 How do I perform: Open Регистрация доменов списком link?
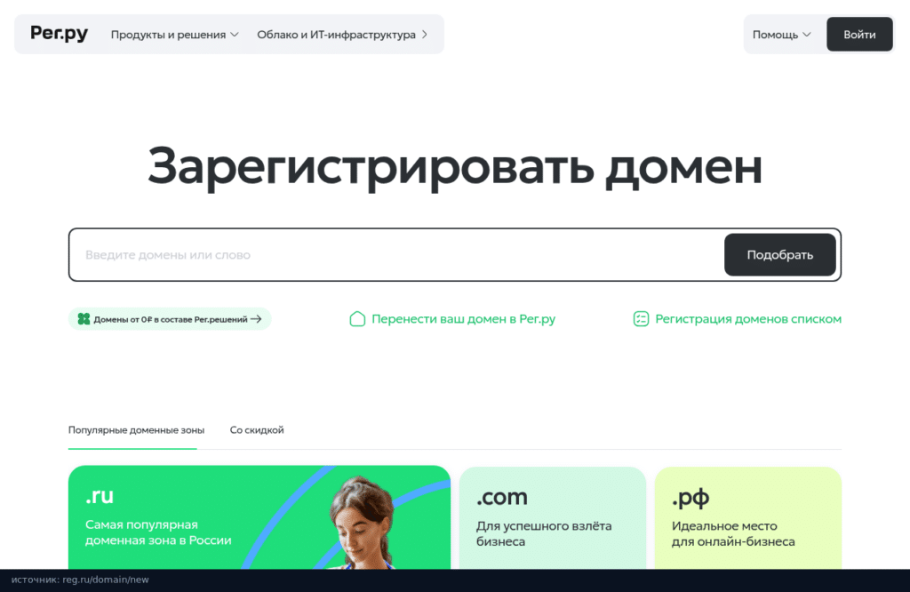[737, 318]
